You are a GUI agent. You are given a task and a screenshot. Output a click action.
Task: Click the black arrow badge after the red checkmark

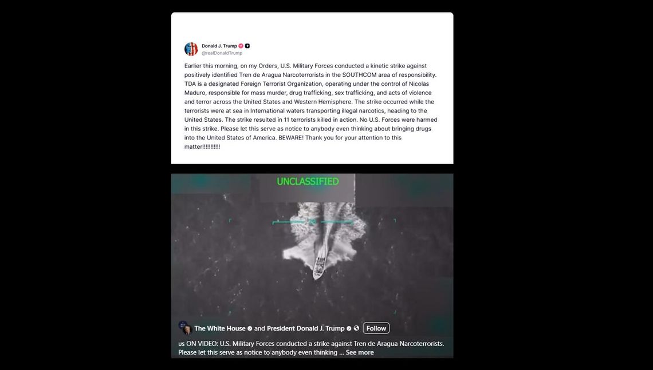(x=247, y=46)
